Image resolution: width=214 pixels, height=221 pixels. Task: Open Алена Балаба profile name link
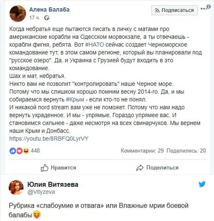click(49, 10)
